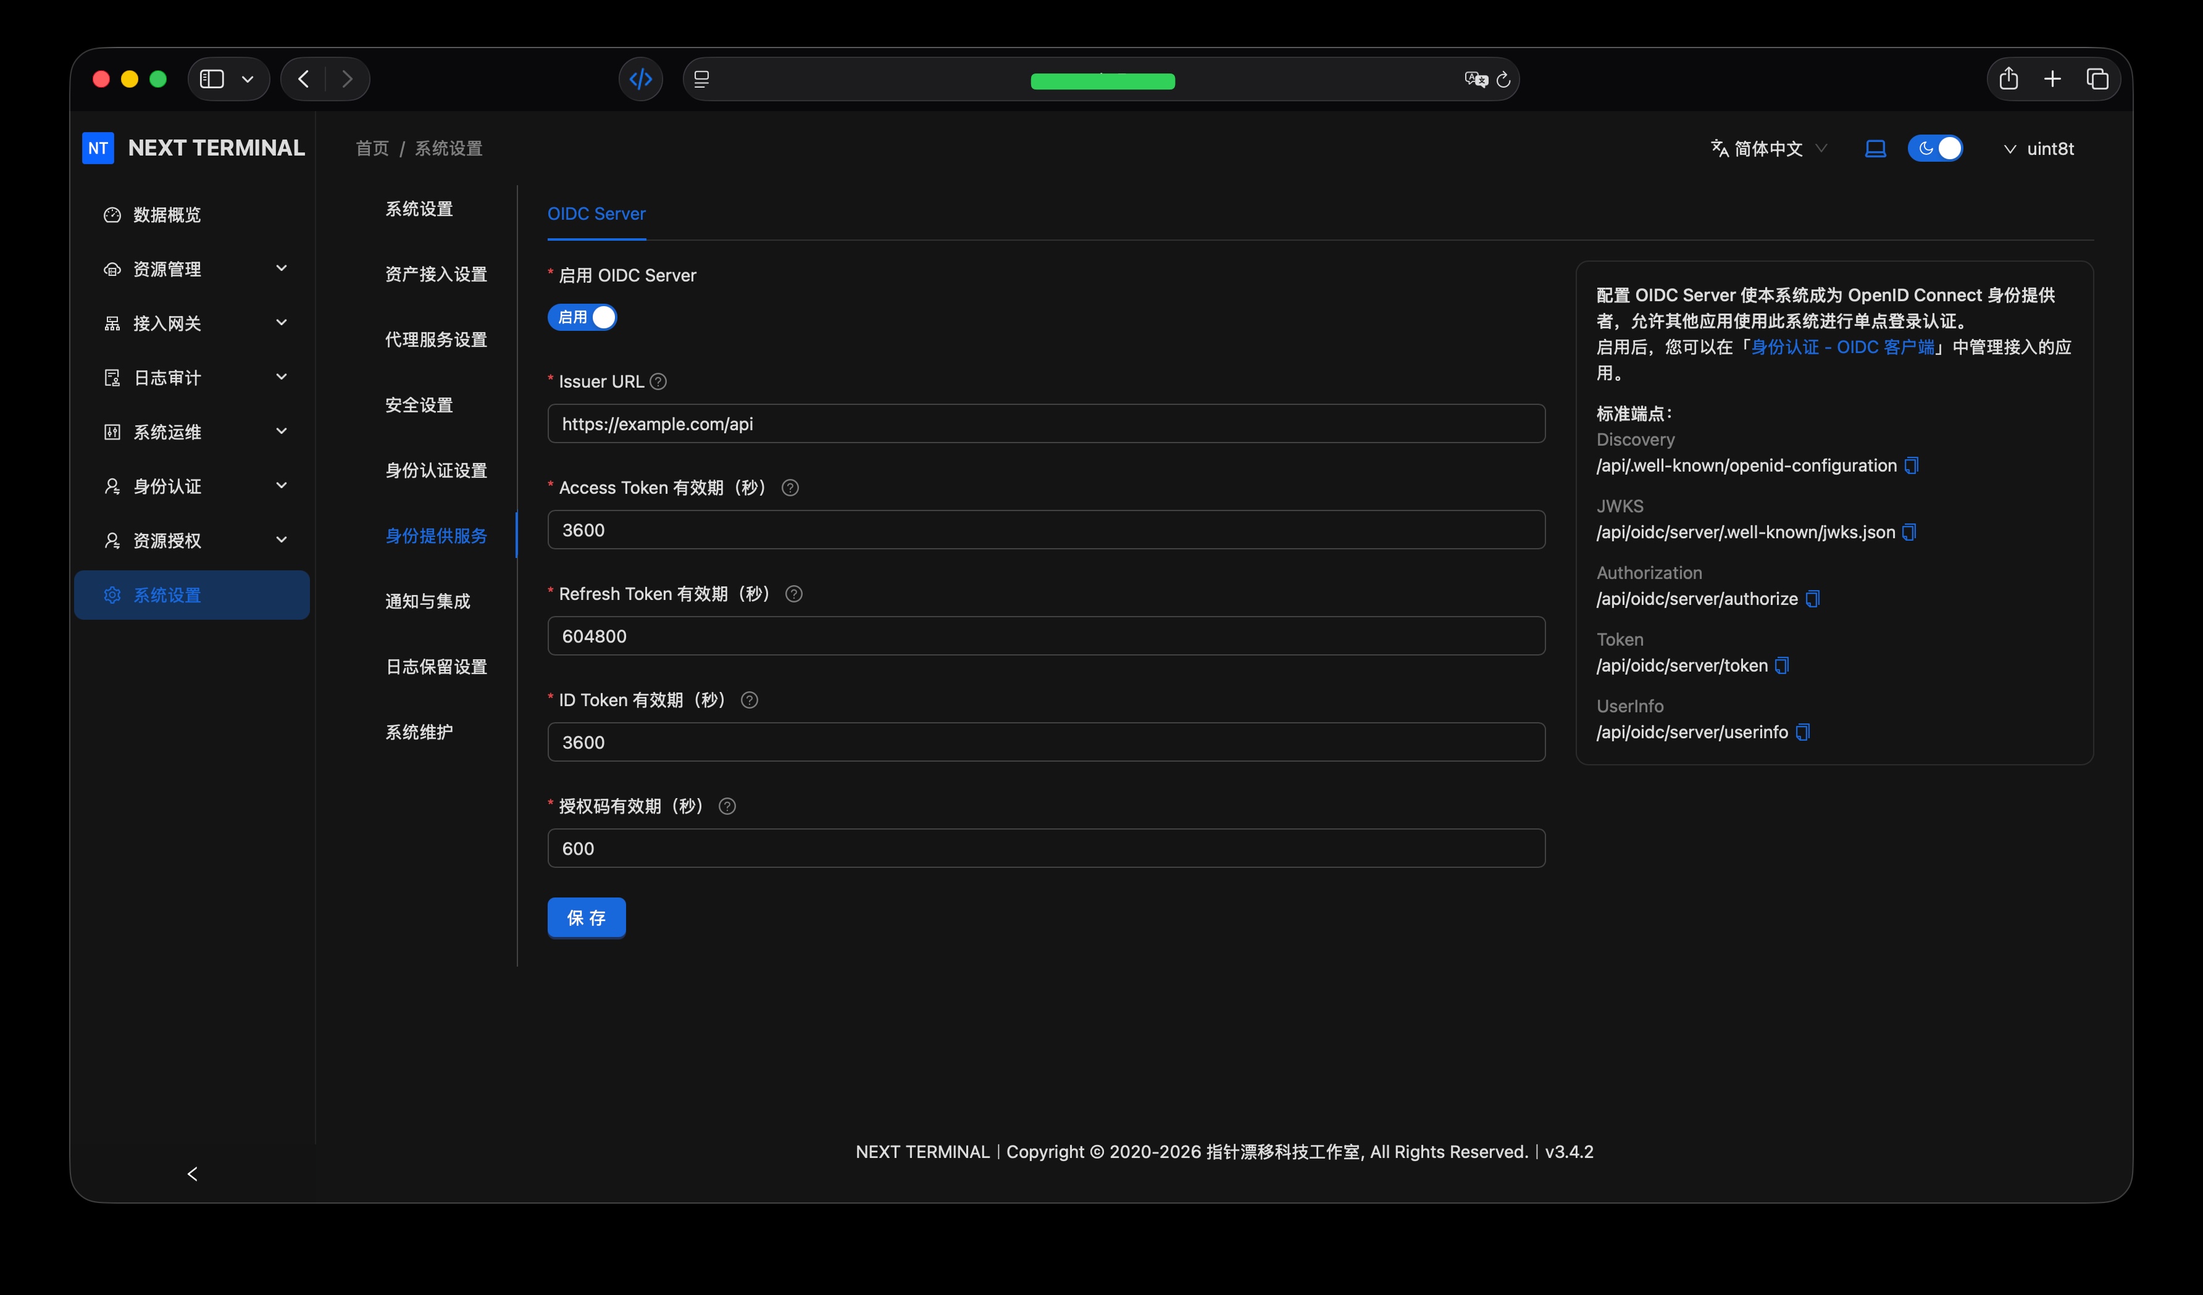2203x1295 pixels.
Task: Go back in browser history
Action: (x=303, y=80)
